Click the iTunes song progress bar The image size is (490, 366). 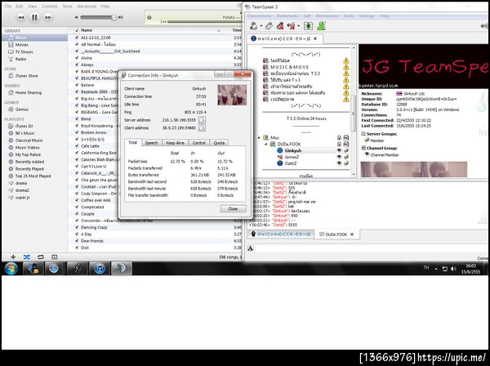coord(203,22)
